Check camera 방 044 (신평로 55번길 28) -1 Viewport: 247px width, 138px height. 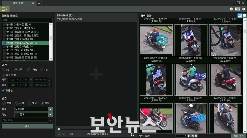click(4, 39)
